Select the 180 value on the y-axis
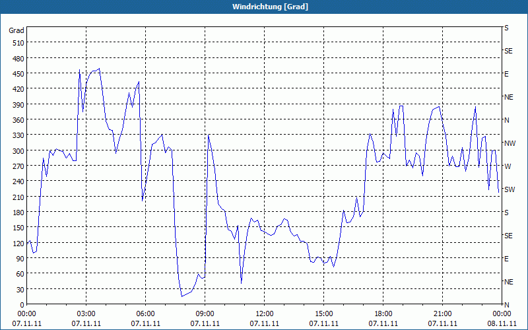The image size is (528, 330). pyautogui.click(x=16, y=213)
